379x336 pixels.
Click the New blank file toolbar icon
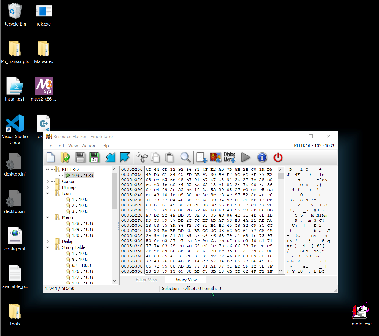tap(51, 157)
